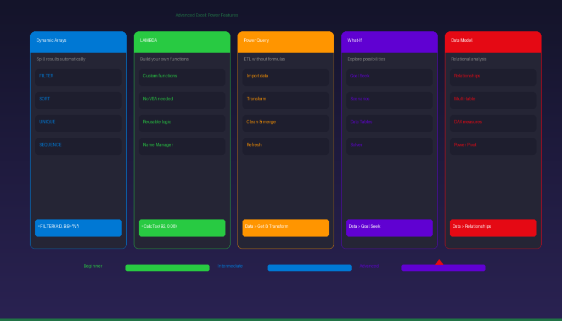Image resolution: width=562 pixels, height=321 pixels.
Task: Click the red triangle marker above purple bar
Action: [x=439, y=262]
